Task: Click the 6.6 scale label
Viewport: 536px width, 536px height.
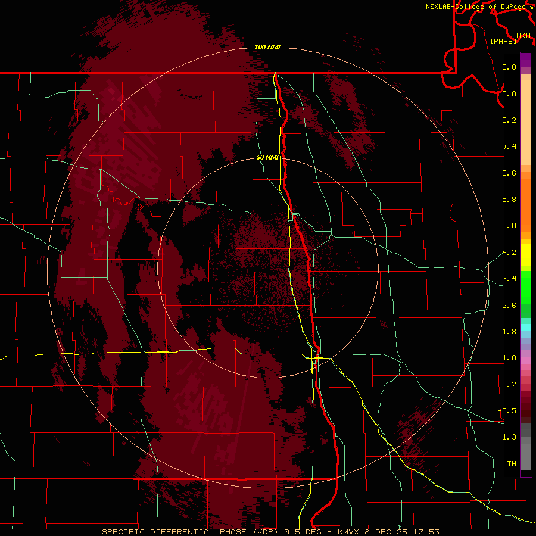Action: click(x=509, y=173)
